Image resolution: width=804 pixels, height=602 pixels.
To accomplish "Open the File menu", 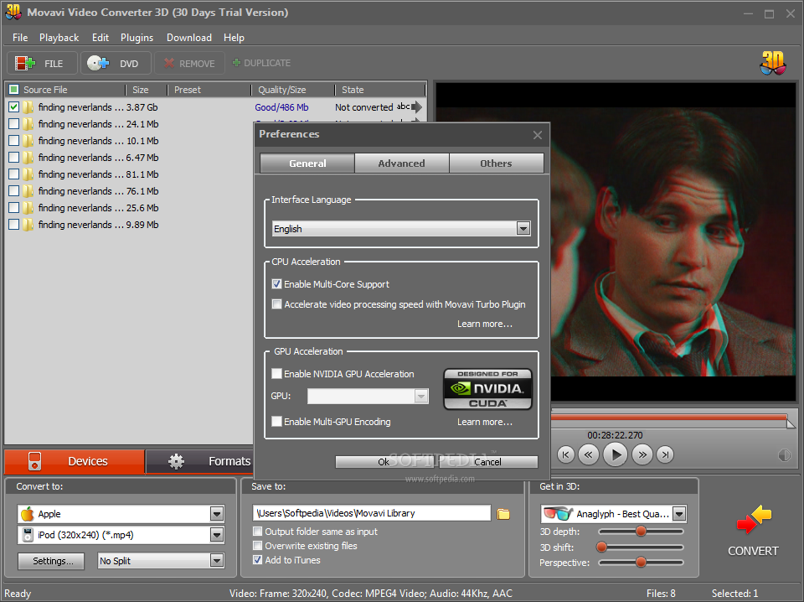I will point(20,38).
